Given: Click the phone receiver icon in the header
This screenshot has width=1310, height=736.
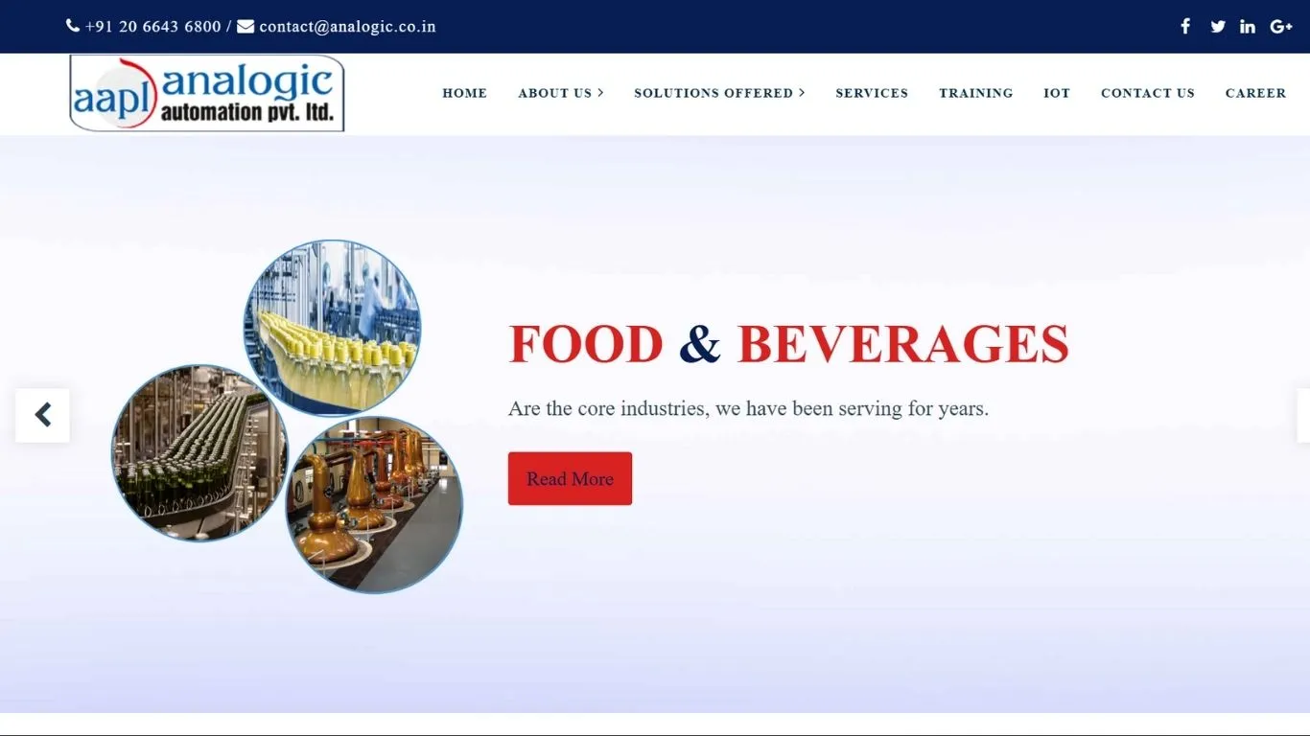Looking at the screenshot, I should click(x=72, y=26).
